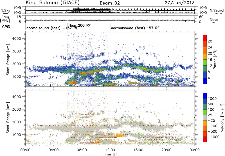Click the Velocity [m s-1] color bar label
Viewport: 225px width, 156px height.
(222, 117)
